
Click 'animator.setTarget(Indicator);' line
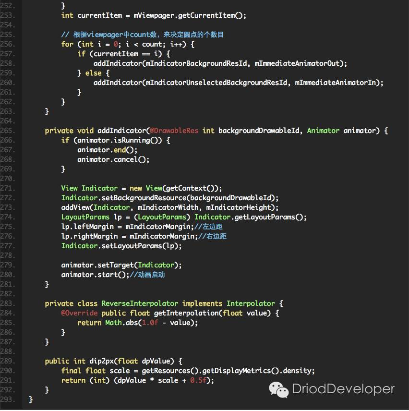(x=121, y=265)
